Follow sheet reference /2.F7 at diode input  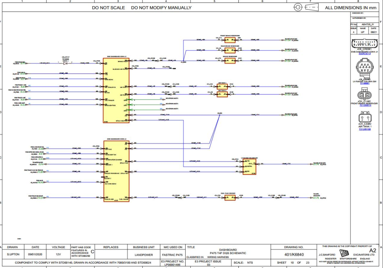(23, 63)
